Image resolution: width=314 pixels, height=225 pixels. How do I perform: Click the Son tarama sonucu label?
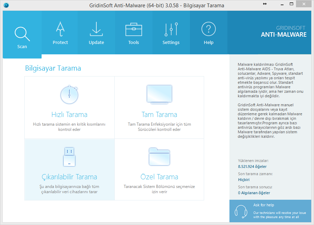[x=255, y=187]
